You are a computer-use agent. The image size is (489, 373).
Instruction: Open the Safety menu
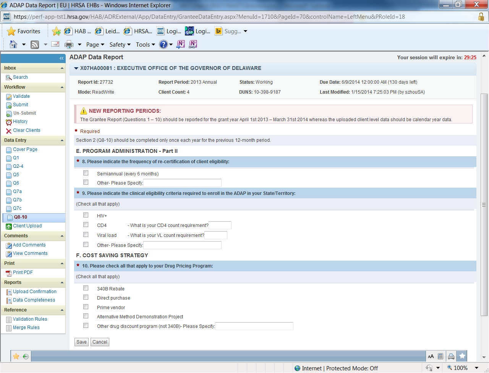point(120,45)
